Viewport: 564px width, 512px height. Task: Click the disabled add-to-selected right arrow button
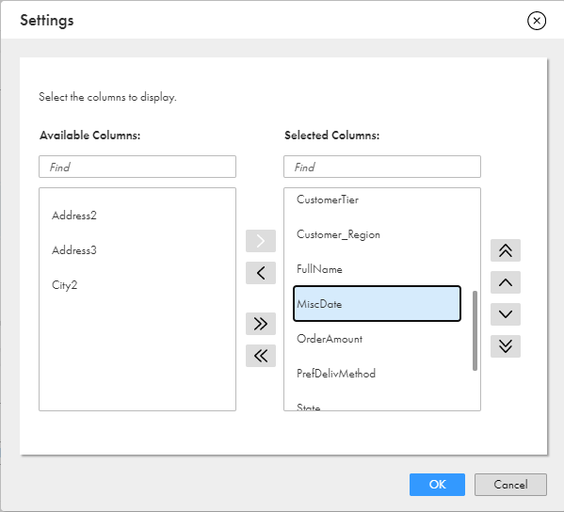pos(261,241)
